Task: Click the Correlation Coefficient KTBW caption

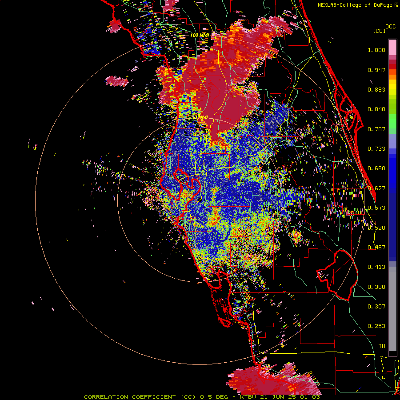Action: (x=202, y=397)
